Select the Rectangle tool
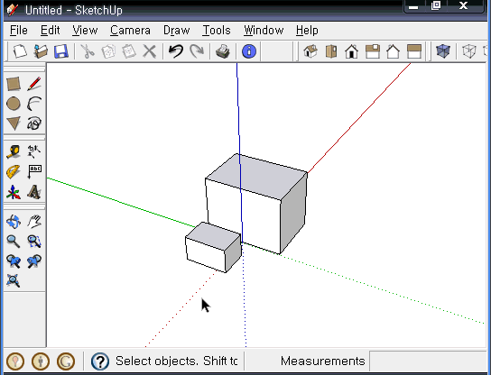Screen dimensions: 491x375 coord(14,84)
